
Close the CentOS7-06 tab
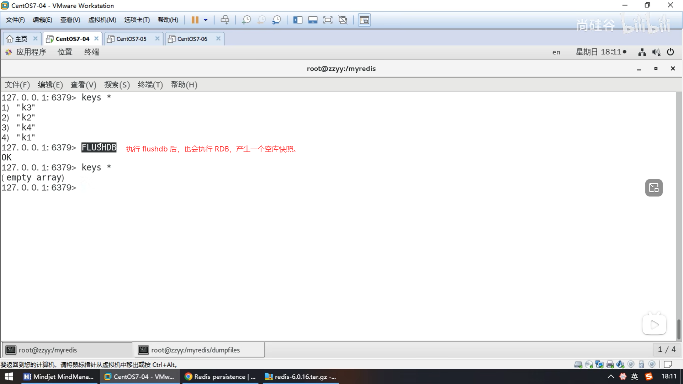[218, 38]
